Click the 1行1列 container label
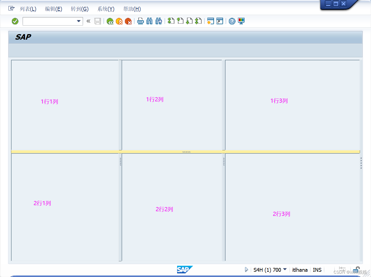Image resolution: width=371 pixels, height=277 pixels. 50,102
